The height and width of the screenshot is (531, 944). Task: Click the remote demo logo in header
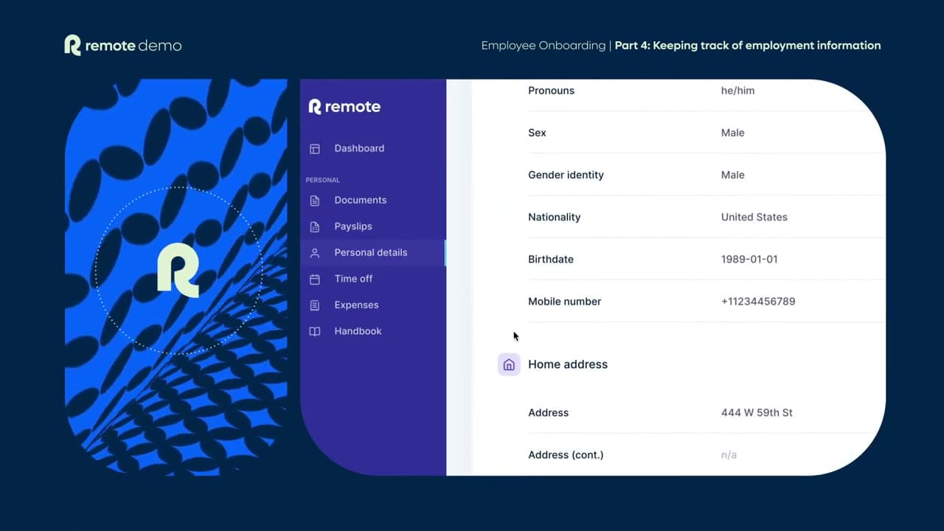tap(122, 46)
